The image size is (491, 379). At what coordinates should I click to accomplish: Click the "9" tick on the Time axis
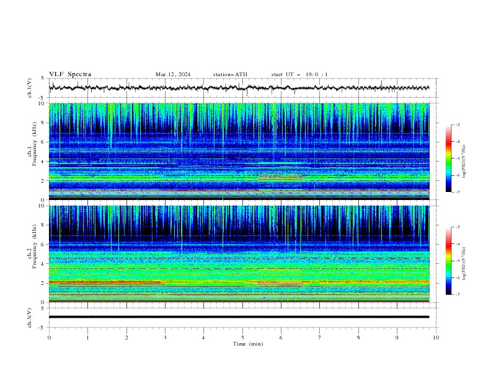[397, 338]
